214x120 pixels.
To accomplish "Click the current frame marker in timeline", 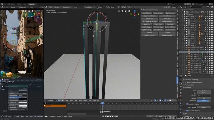I will pyautogui.click(x=103, y=103).
